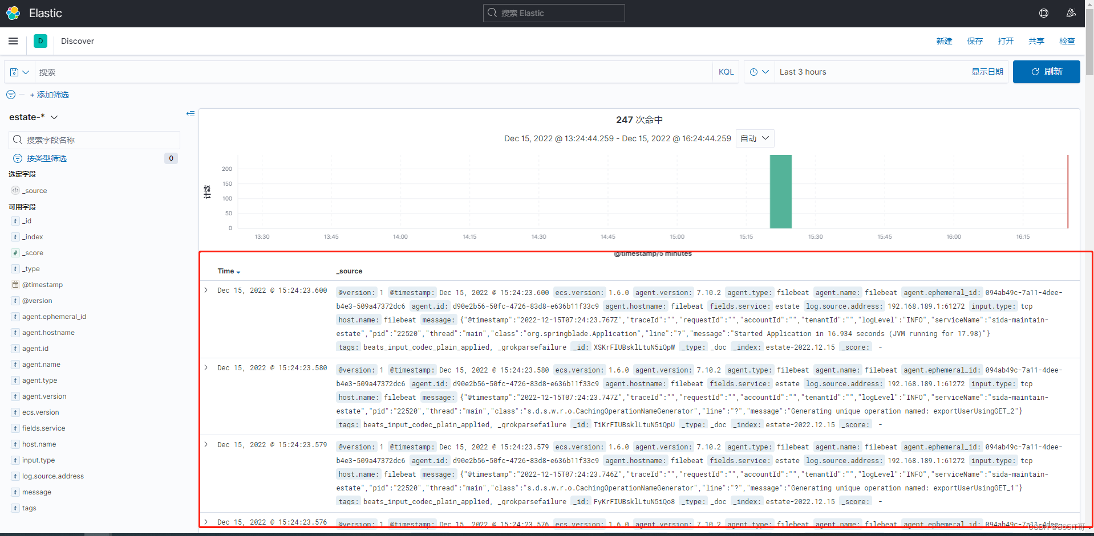Select the input.type field
Image resolution: width=1094 pixels, height=536 pixels.
click(39, 460)
